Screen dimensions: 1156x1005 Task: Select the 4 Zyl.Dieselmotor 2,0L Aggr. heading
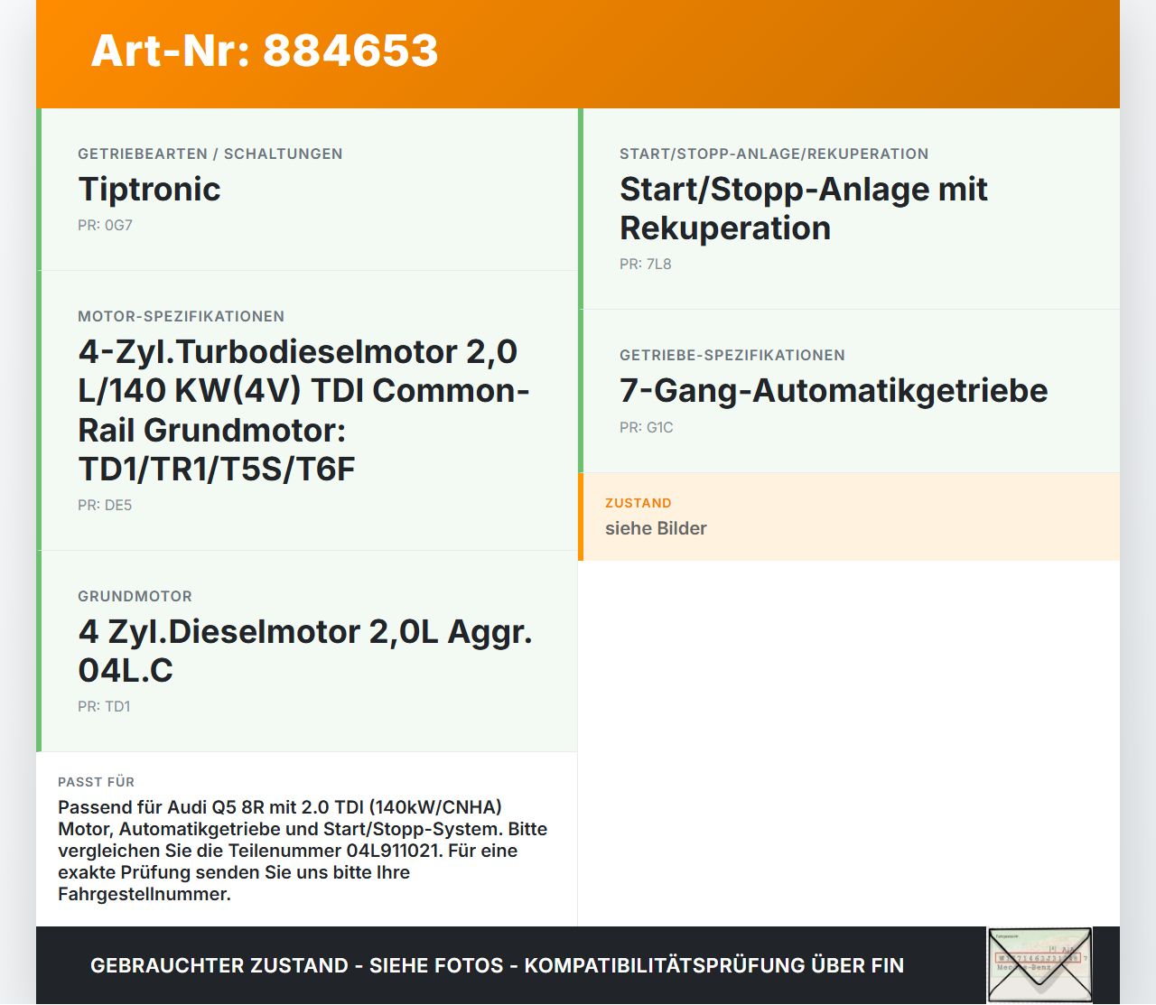[305, 650]
